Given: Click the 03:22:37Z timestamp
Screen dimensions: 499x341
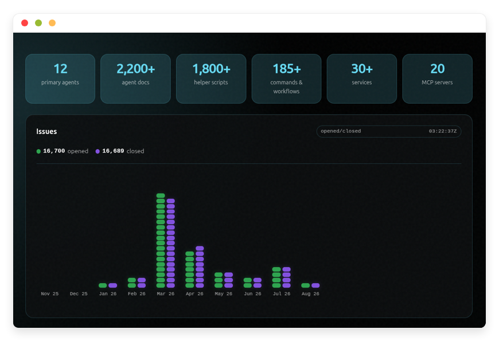Looking at the screenshot, I should coord(442,131).
